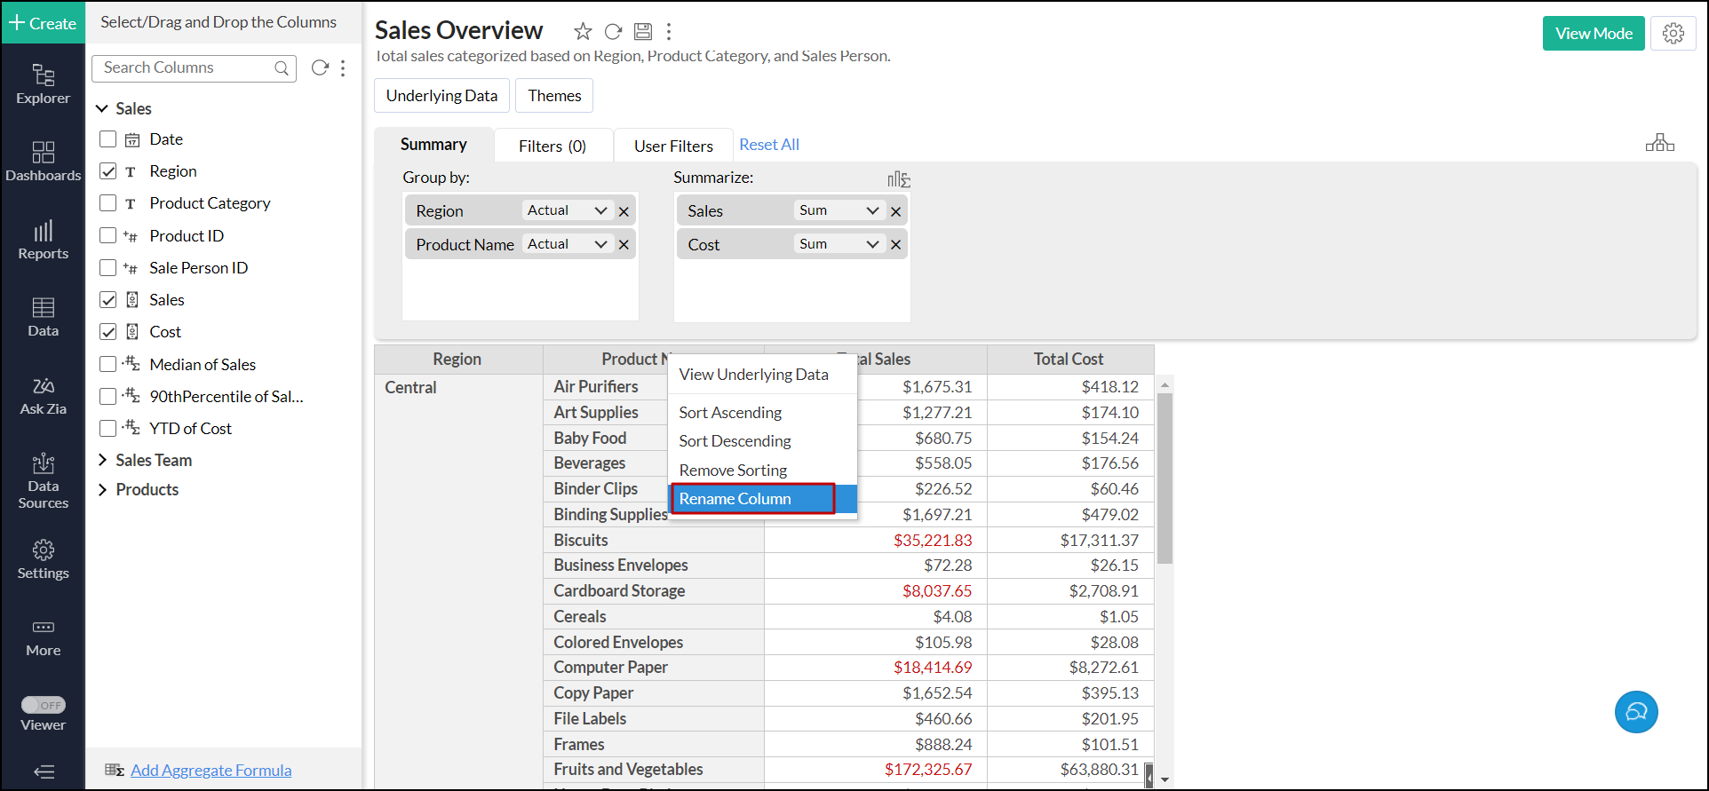1709x791 pixels.
Task: Click the vertical scrollbar of the data table
Action: [x=1165, y=479]
